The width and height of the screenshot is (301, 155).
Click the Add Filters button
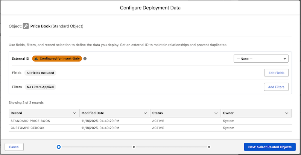[276, 87]
